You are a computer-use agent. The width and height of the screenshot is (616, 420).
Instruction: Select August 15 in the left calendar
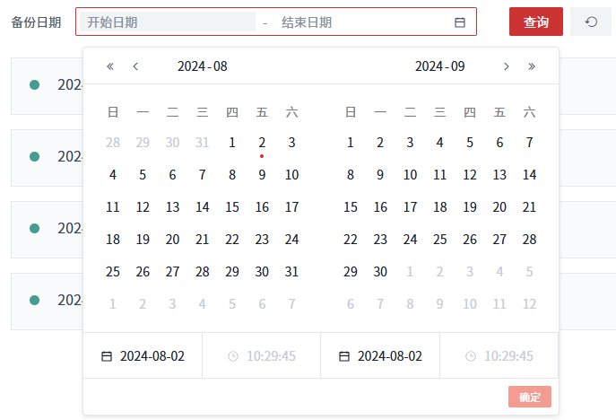tap(232, 207)
